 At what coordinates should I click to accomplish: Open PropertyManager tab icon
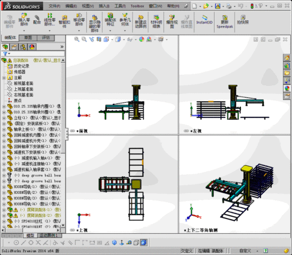[14, 47]
